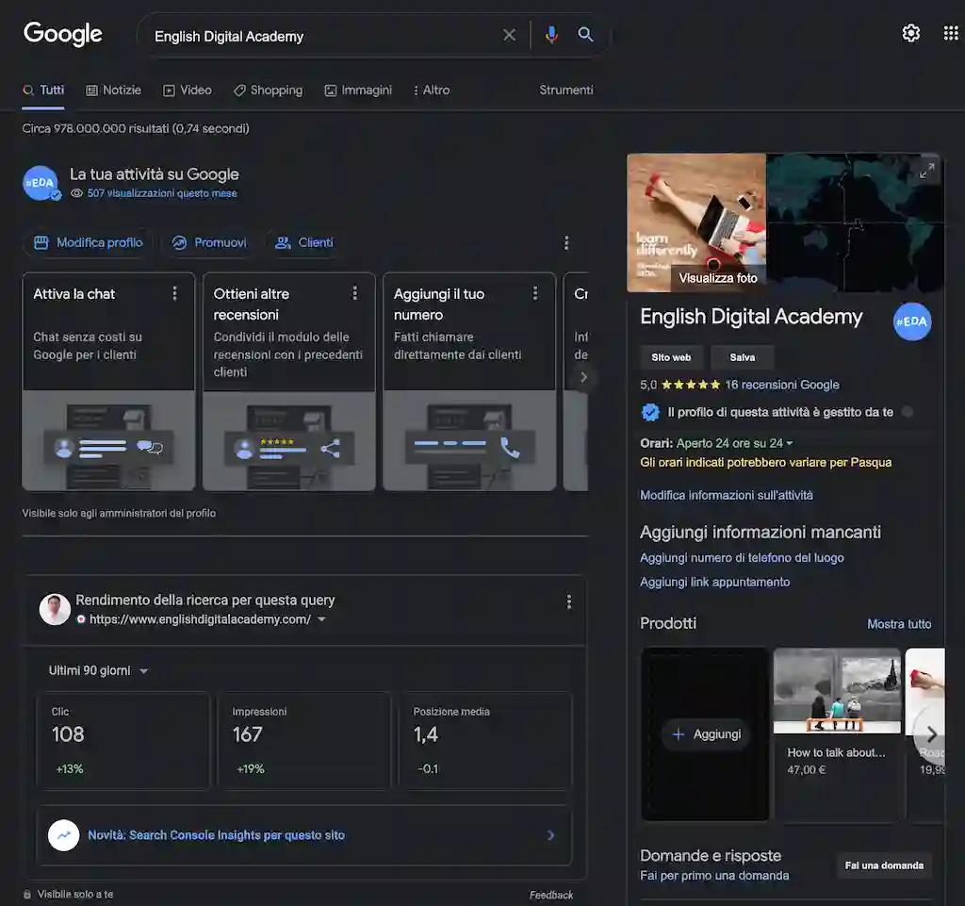Click the Impressioni 167 metric card
The height and width of the screenshot is (906, 965).
[304, 740]
